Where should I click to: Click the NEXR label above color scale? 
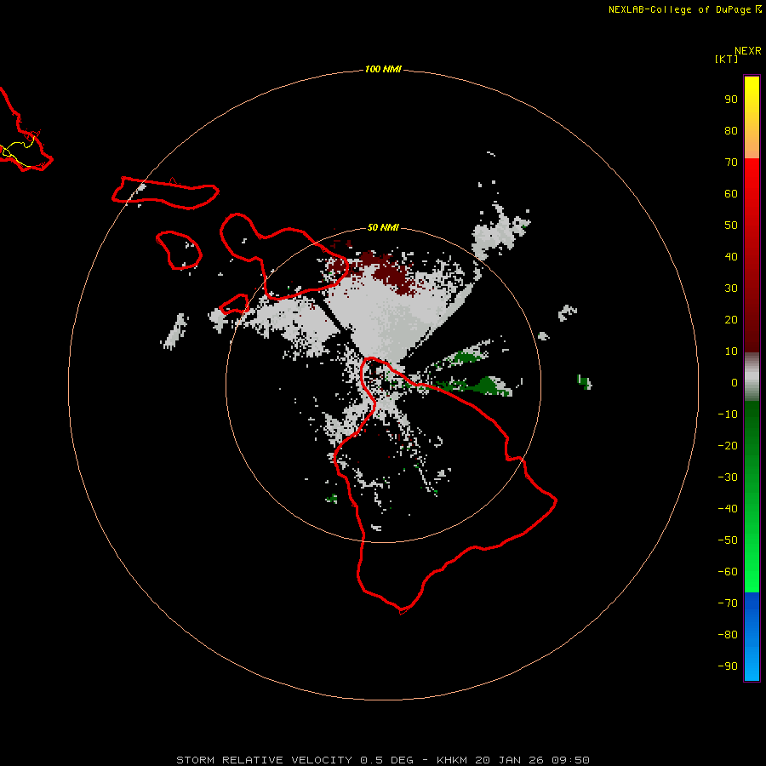(748, 51)
